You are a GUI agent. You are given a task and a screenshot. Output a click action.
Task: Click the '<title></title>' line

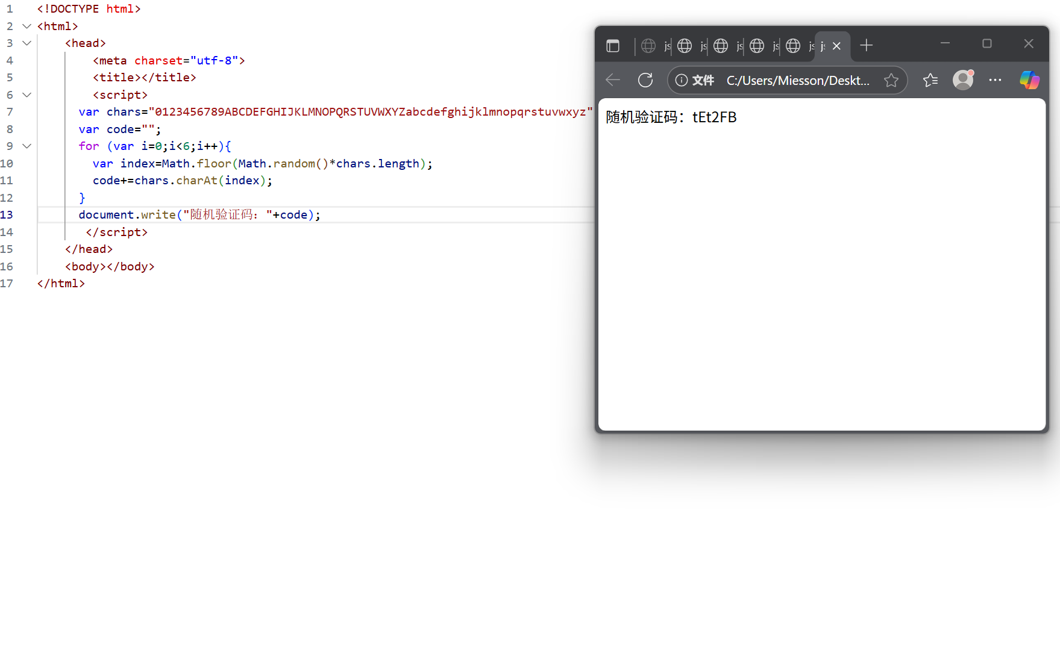click(x=145, y=77)
